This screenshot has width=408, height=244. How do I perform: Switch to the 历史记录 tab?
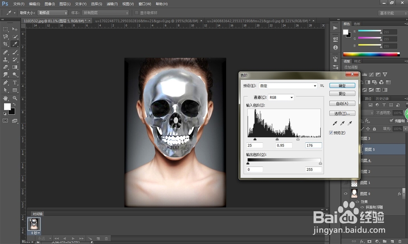[382, 98]
